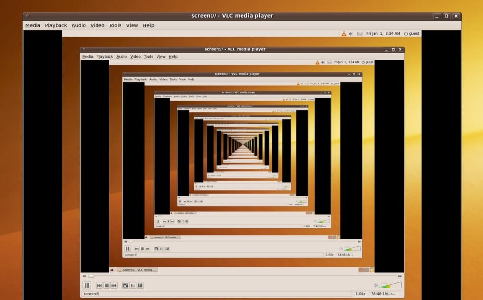The width and height of the screenshot is (483, 300).
Task: Open extended settings icon in second-largest VLC window
Action: click(x=140, y=286)
